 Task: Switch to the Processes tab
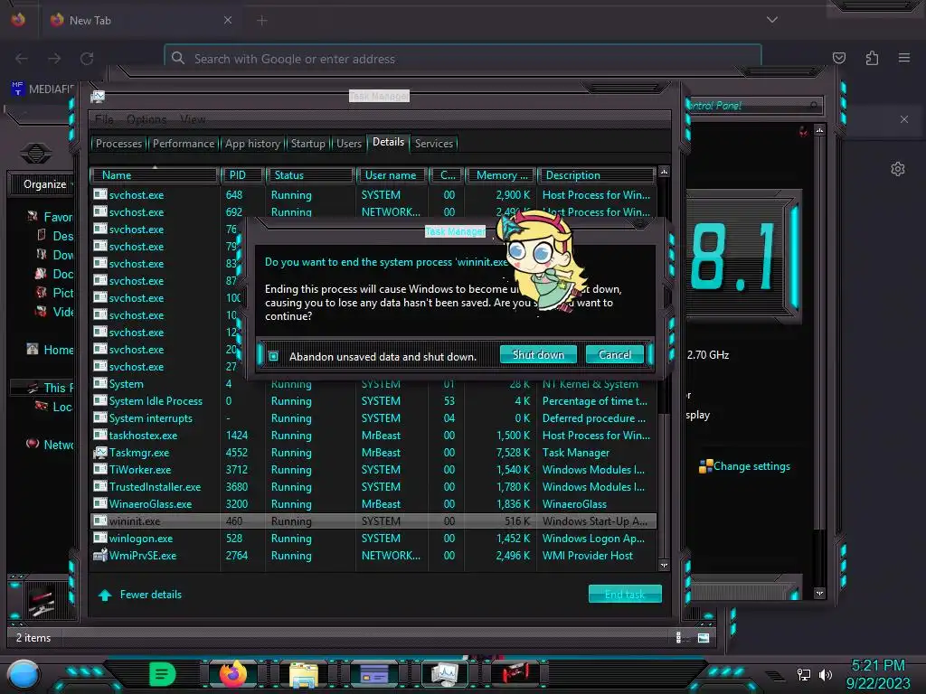coord(118,144)
